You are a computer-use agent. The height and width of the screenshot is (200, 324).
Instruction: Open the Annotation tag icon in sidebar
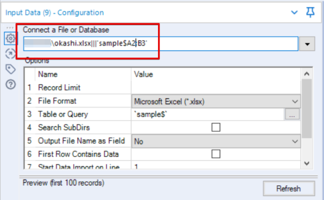pos(10,69)
